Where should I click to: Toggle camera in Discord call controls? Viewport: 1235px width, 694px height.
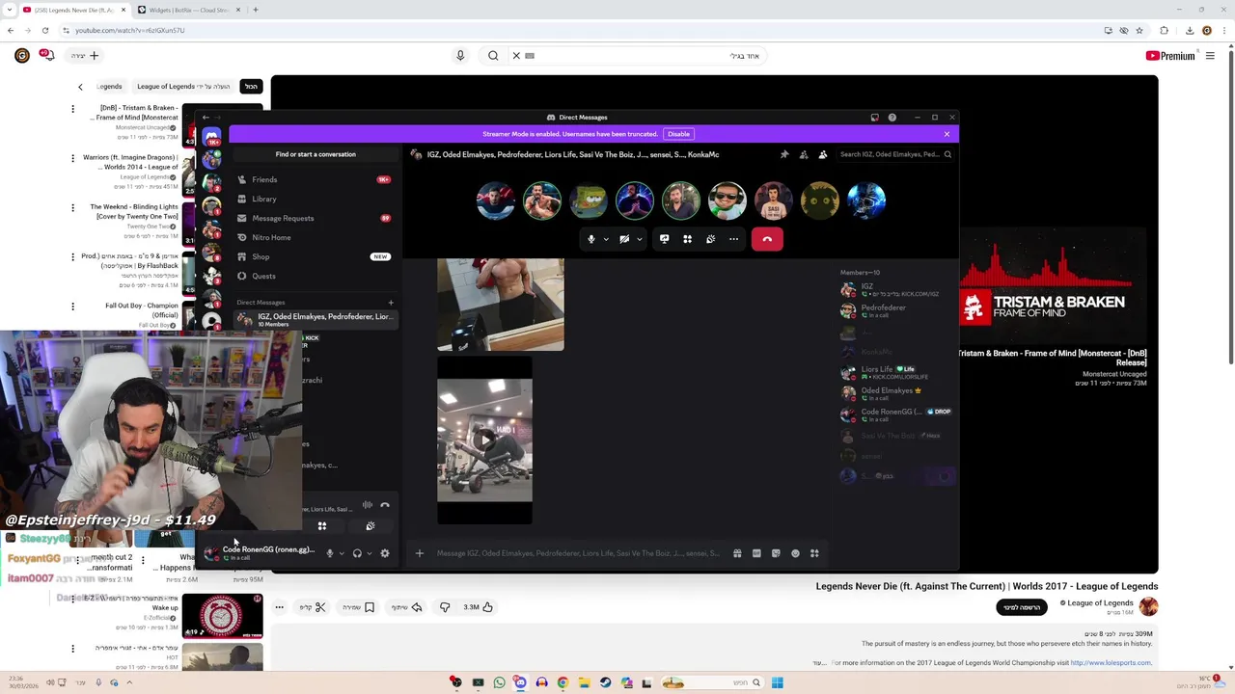624,239
